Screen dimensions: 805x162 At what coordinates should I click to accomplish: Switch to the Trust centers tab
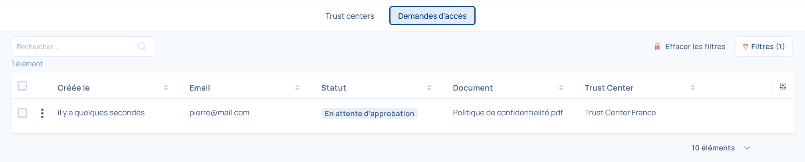(x=349, y=16)
